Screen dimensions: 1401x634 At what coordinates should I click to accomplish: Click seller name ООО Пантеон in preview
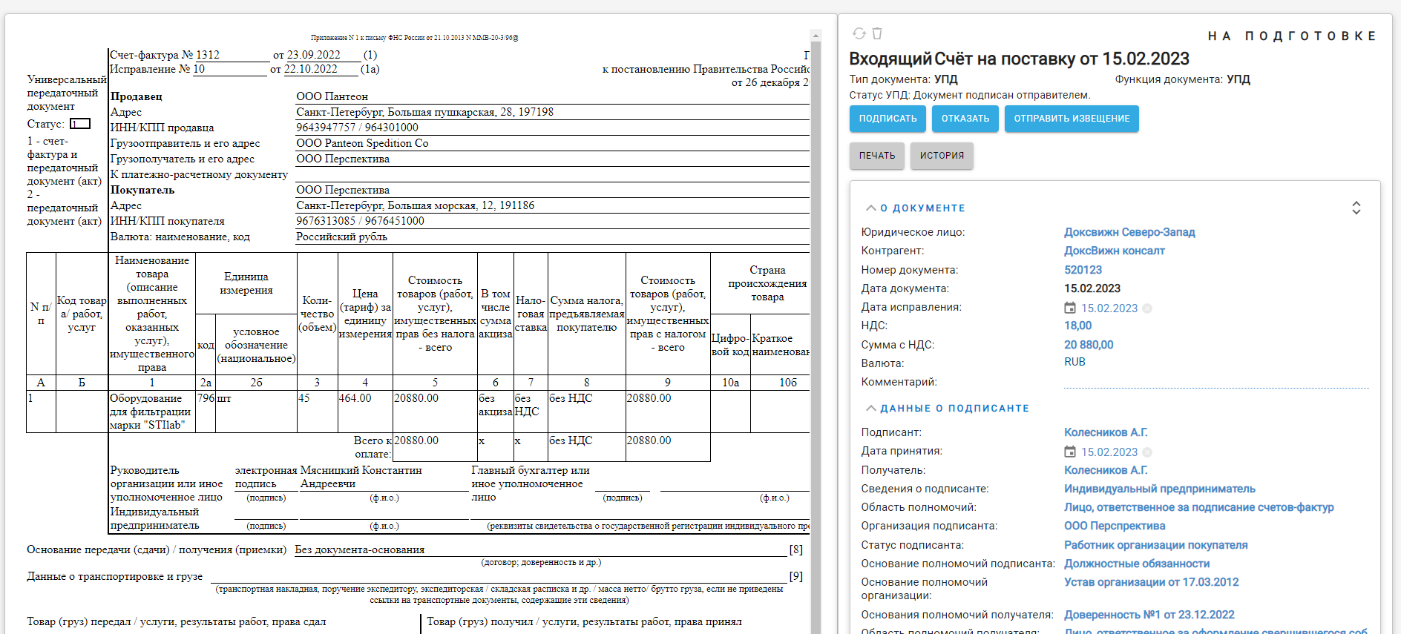332,96
